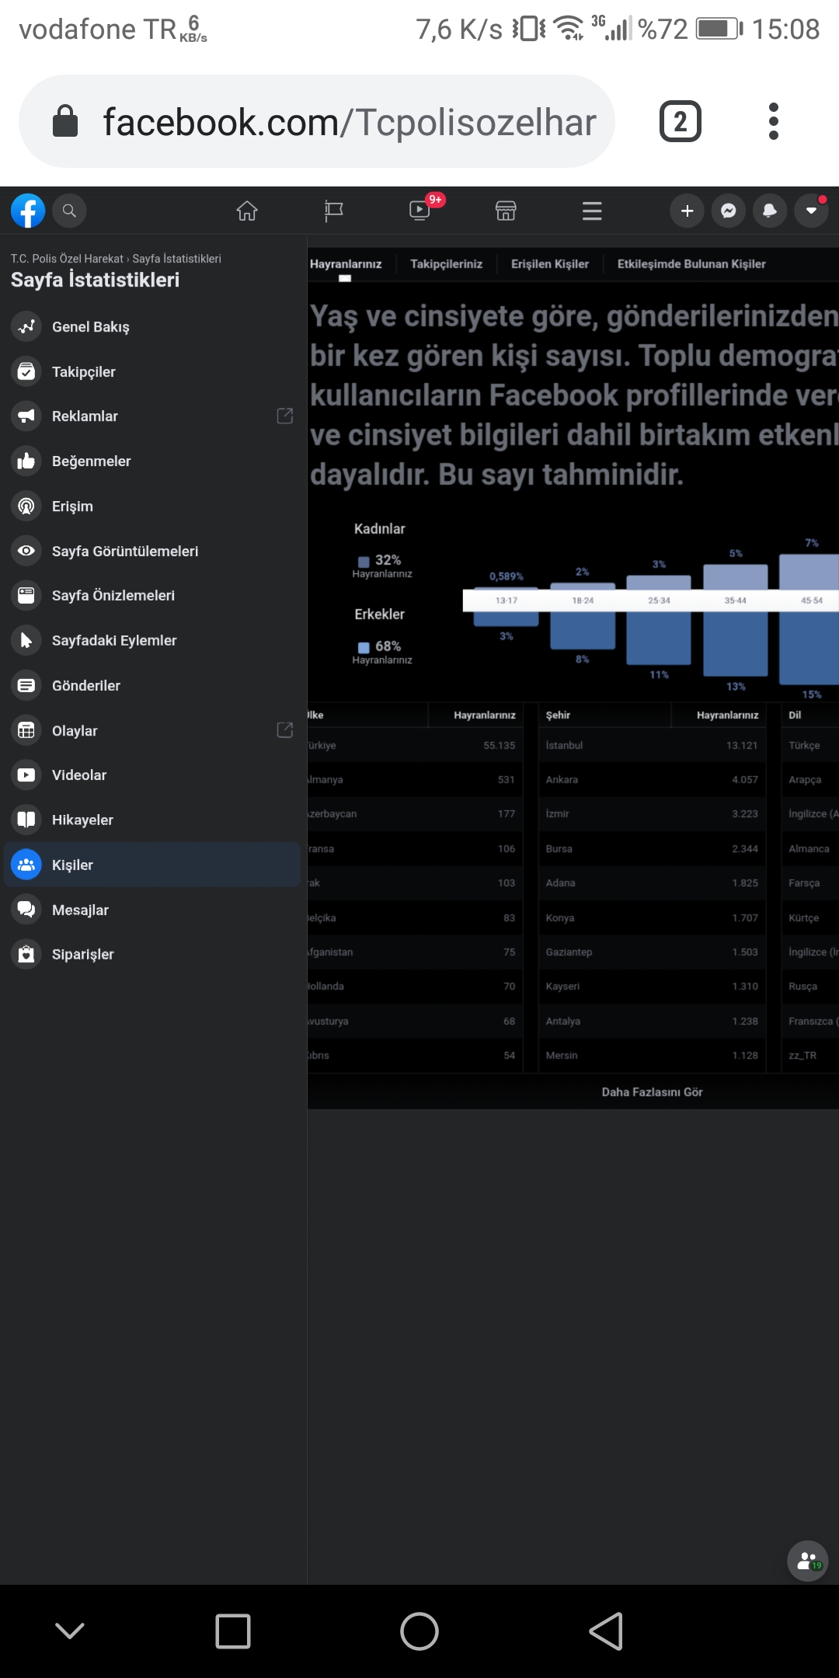Open Mesajlar statistics
This screenshot has height=1678, width=839.
tap(152, 910)
